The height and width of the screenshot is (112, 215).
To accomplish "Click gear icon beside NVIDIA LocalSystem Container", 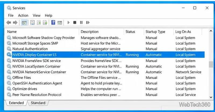I will (x=9, y=66).
